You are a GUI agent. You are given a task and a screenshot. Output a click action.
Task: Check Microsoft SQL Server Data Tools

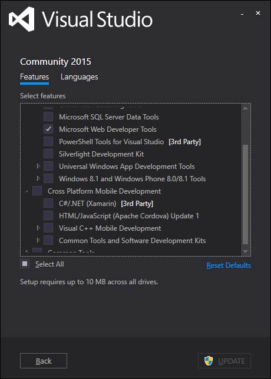(x=48, y=117)
